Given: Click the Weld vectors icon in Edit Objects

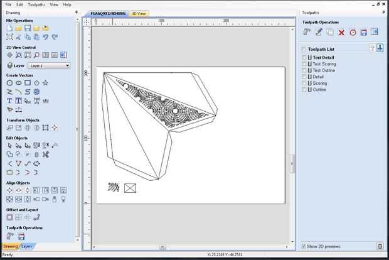Looking at the screenshot, I should (9, 154).
